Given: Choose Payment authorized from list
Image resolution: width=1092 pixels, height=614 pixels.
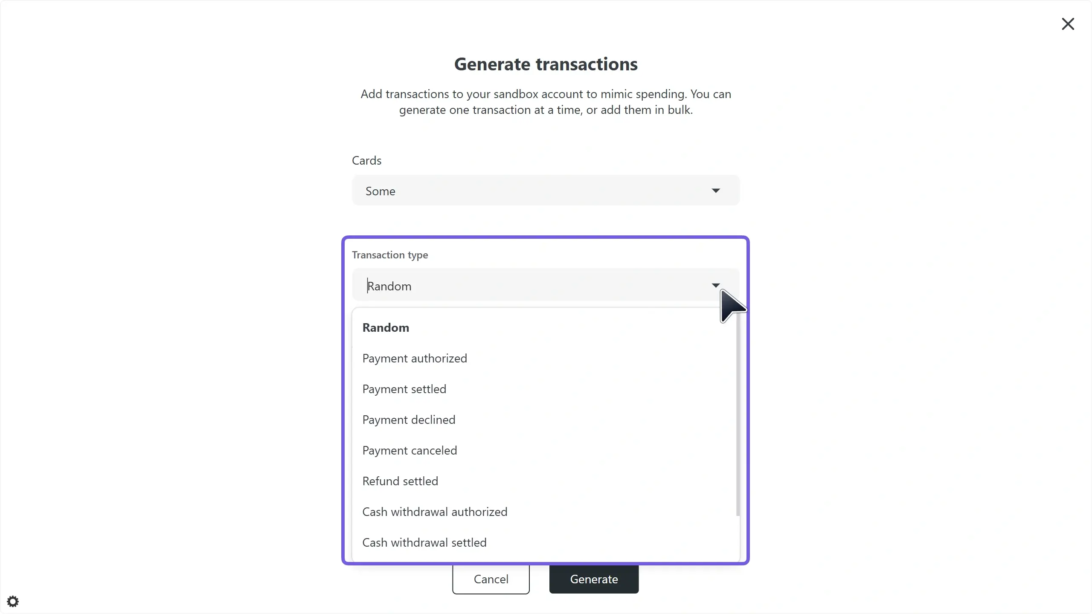Looking at the screenshot, I should [x=415, y=358].
